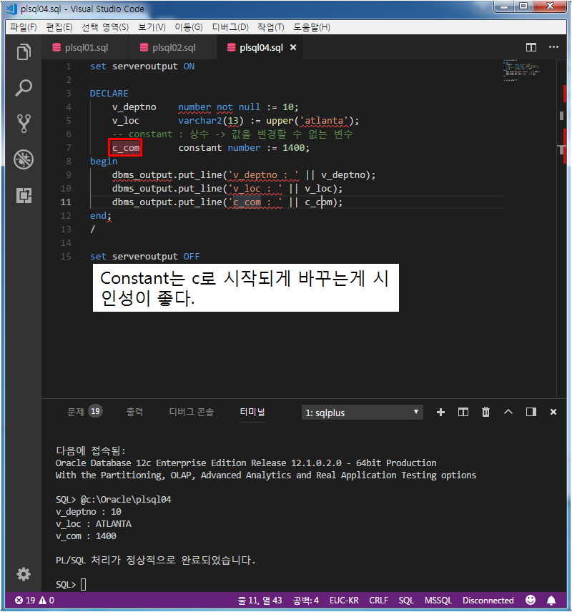Split the editor to the side
572x612 pixels.
point(531,48)
